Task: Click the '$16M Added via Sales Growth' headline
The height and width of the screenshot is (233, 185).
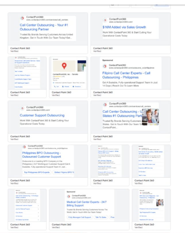Action: point(124,27)
